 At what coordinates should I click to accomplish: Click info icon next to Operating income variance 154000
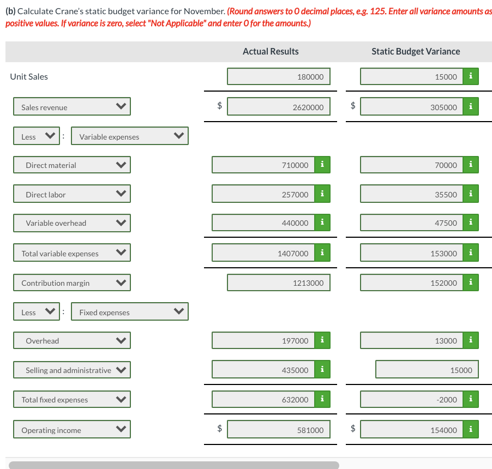(x=471, y=430)
